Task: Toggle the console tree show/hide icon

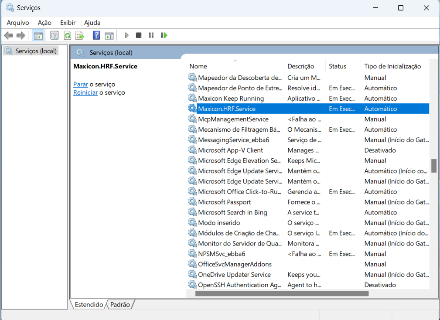Action: coord(38,35)
